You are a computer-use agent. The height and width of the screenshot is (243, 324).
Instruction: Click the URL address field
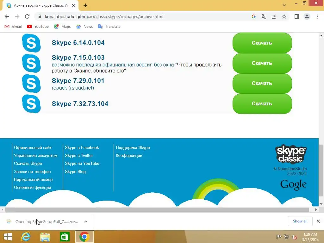143,16
